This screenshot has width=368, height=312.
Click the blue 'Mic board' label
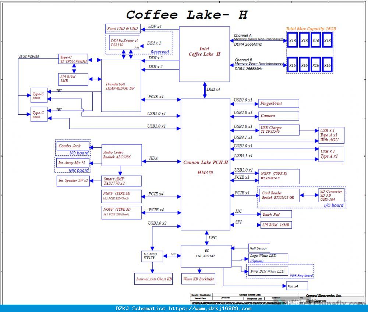pos(79,170)
